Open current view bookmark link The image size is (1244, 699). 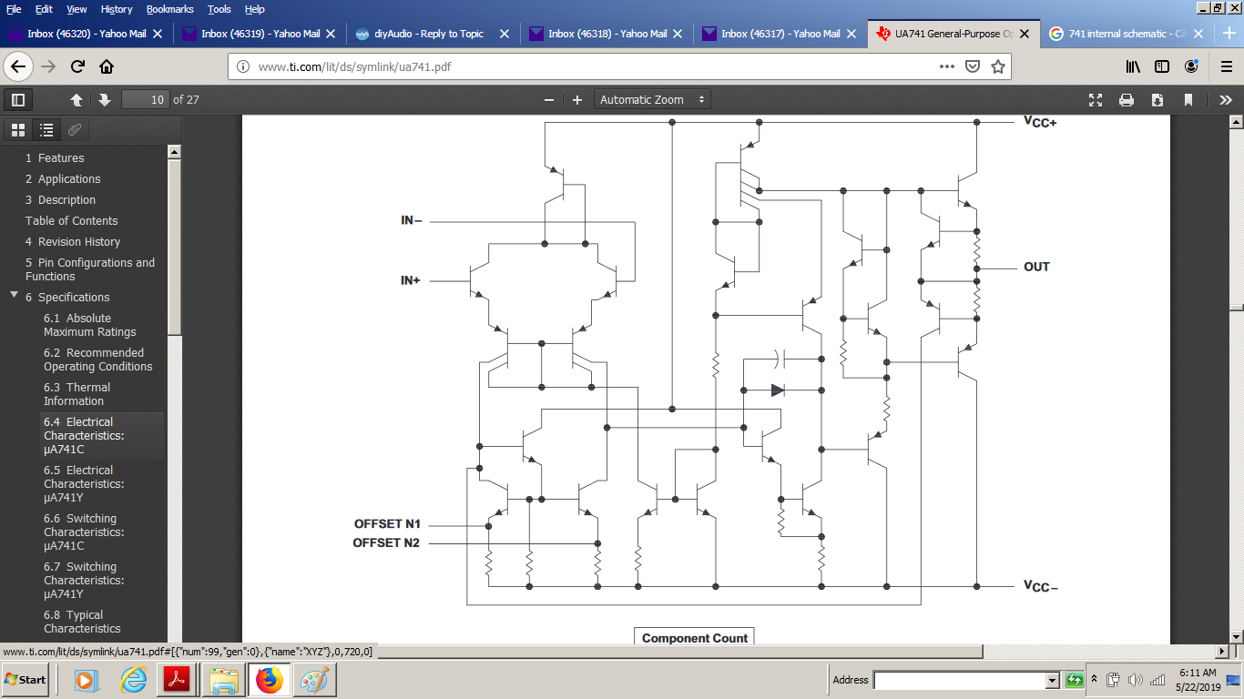(1188, 100)
